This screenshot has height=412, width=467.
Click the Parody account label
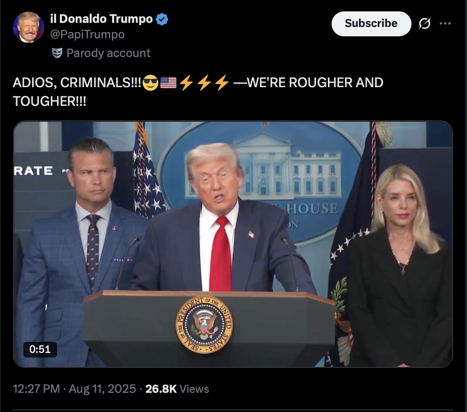pyautogui.click(x=108, y=53)
